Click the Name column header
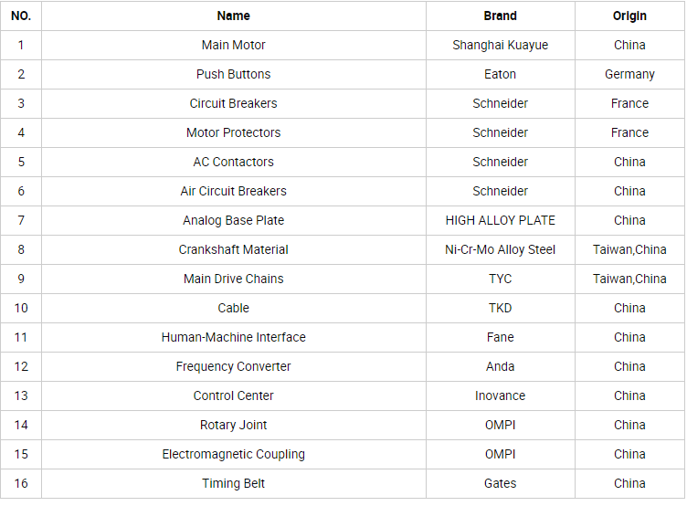Viewport: 687px width, 506px height. pos(234,16)
